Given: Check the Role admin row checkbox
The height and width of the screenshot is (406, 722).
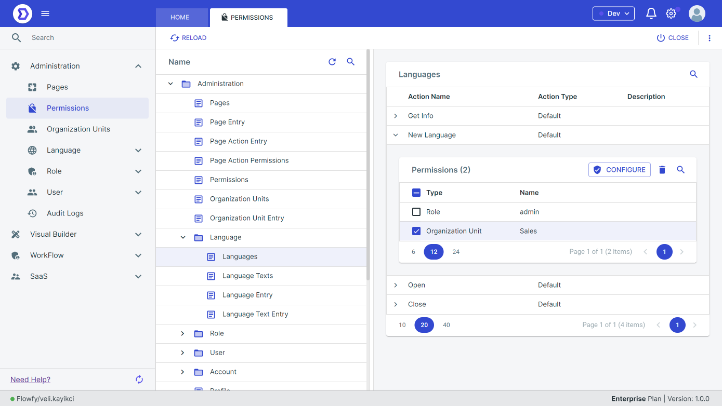Looking at the screenshot, I should pyautogui.click(x=416, y=212).
